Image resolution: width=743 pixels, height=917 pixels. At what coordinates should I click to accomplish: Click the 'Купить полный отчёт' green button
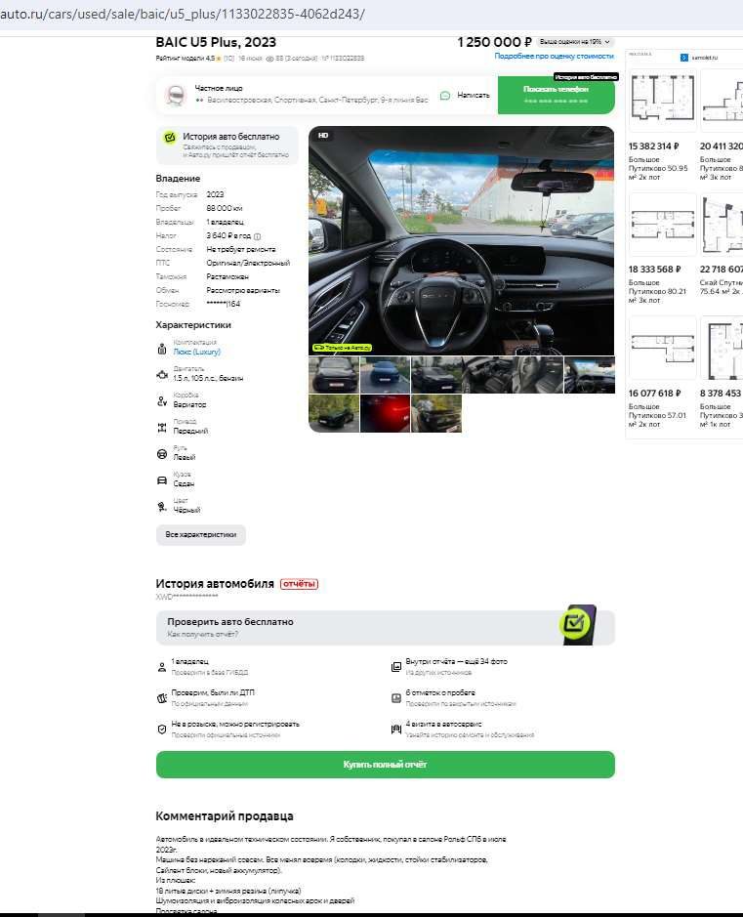click(386, 765)
